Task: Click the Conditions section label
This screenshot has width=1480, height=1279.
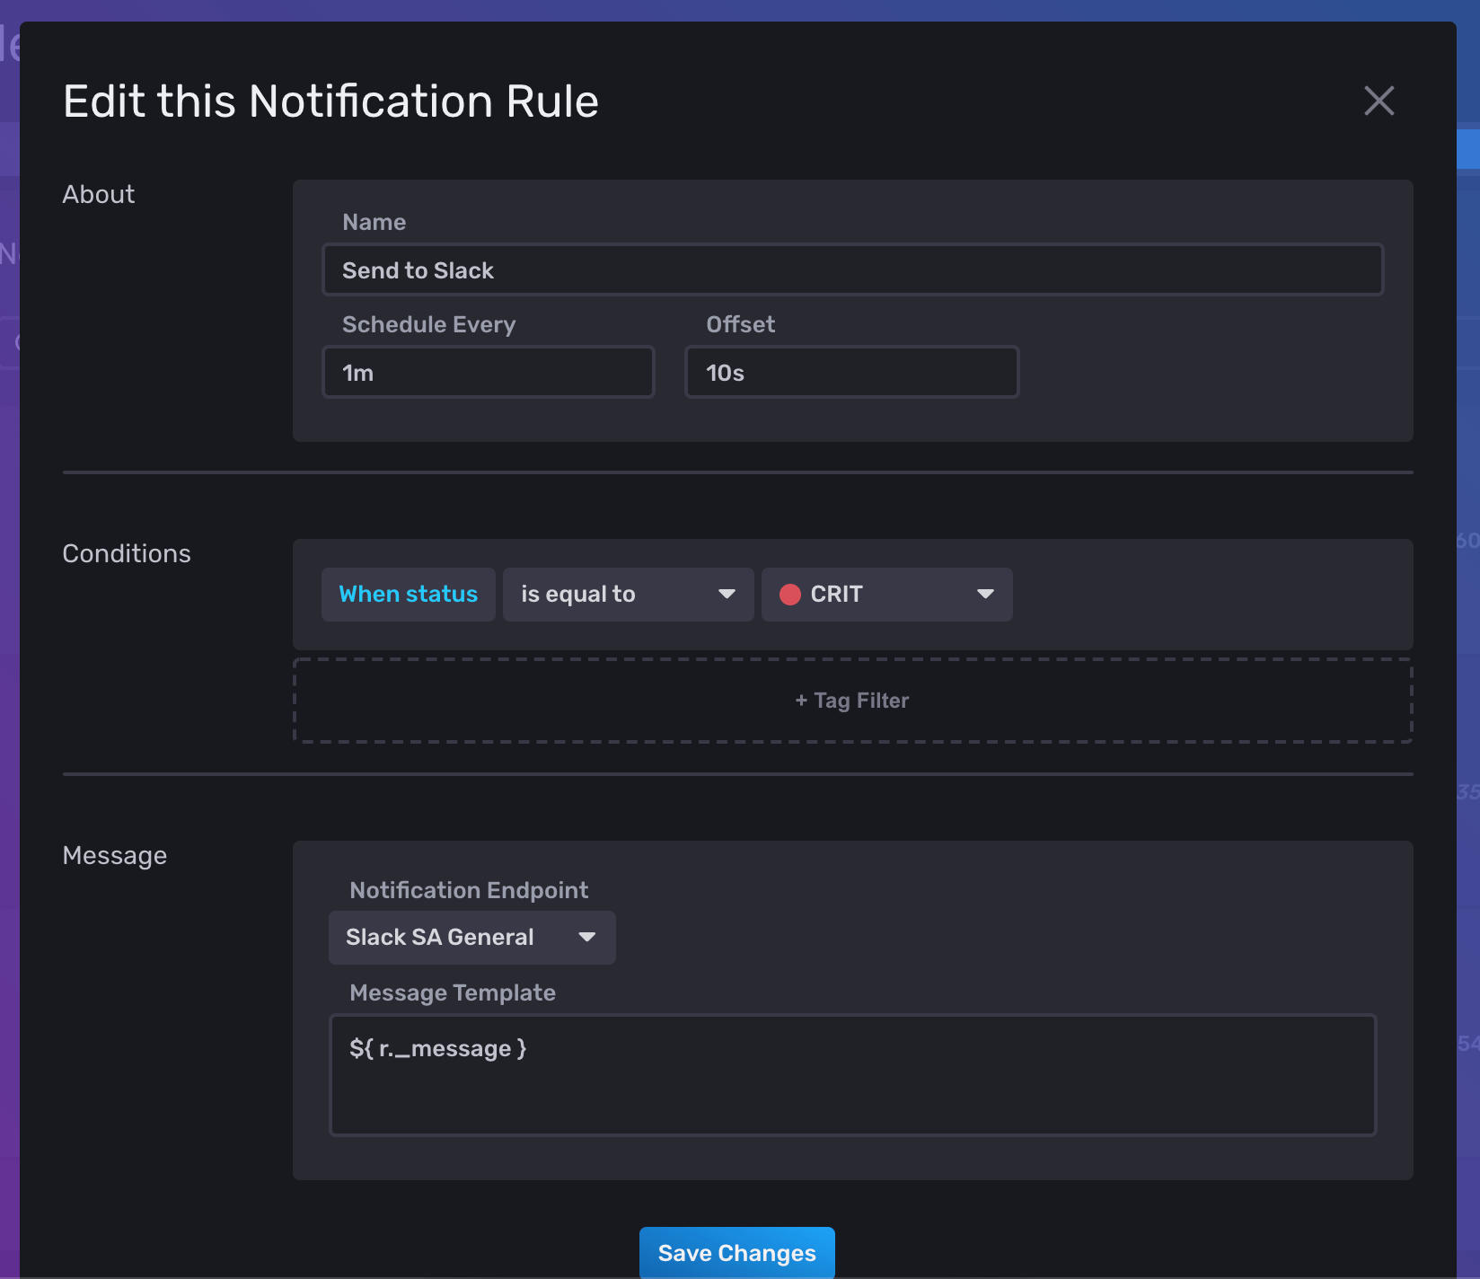Action: point(126,553)
